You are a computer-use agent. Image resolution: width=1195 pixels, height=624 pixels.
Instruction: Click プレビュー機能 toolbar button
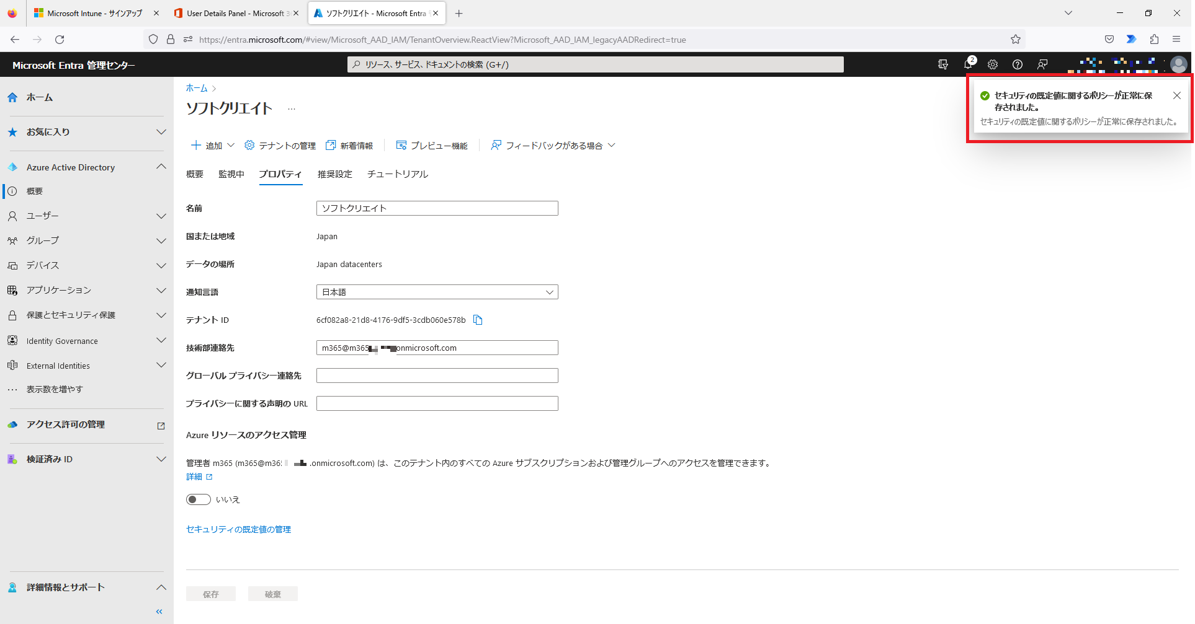pos(432,146)
